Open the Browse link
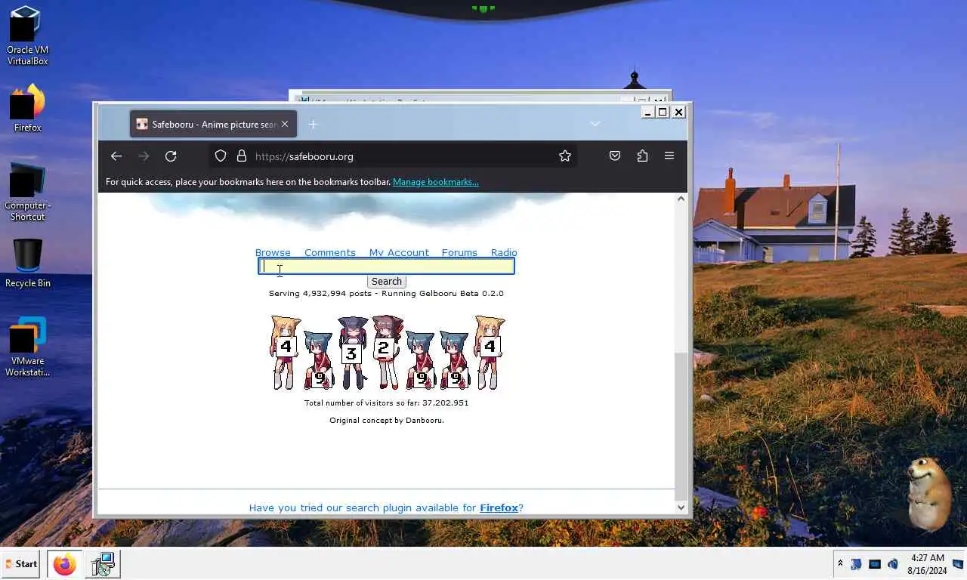The image size is (967, 580). [273, 252]
